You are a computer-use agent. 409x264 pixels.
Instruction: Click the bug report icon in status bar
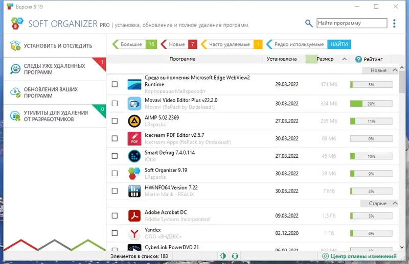tap(223, 256)
